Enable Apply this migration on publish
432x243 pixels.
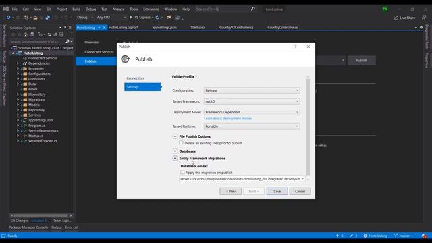click(x=182, y=173)
